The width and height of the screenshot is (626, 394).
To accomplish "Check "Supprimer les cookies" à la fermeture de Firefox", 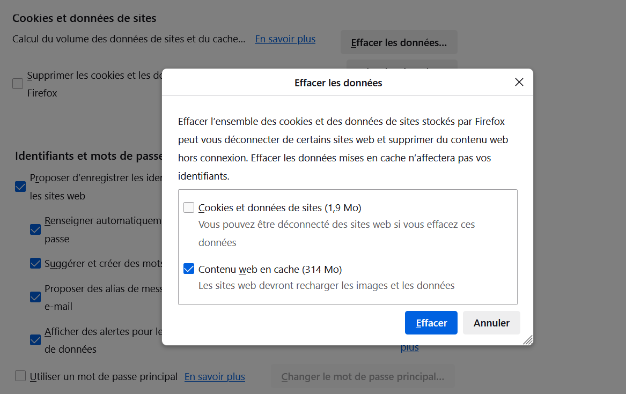I will (x=17, y=84).
